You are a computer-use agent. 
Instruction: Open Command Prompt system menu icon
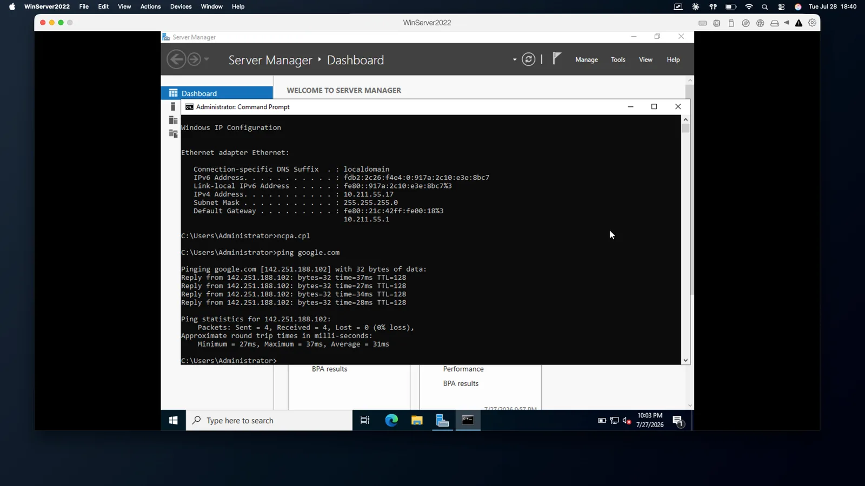coord(189,107)
